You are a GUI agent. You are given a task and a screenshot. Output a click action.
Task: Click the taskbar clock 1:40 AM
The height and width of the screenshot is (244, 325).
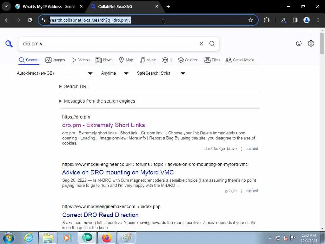point(309,238)
